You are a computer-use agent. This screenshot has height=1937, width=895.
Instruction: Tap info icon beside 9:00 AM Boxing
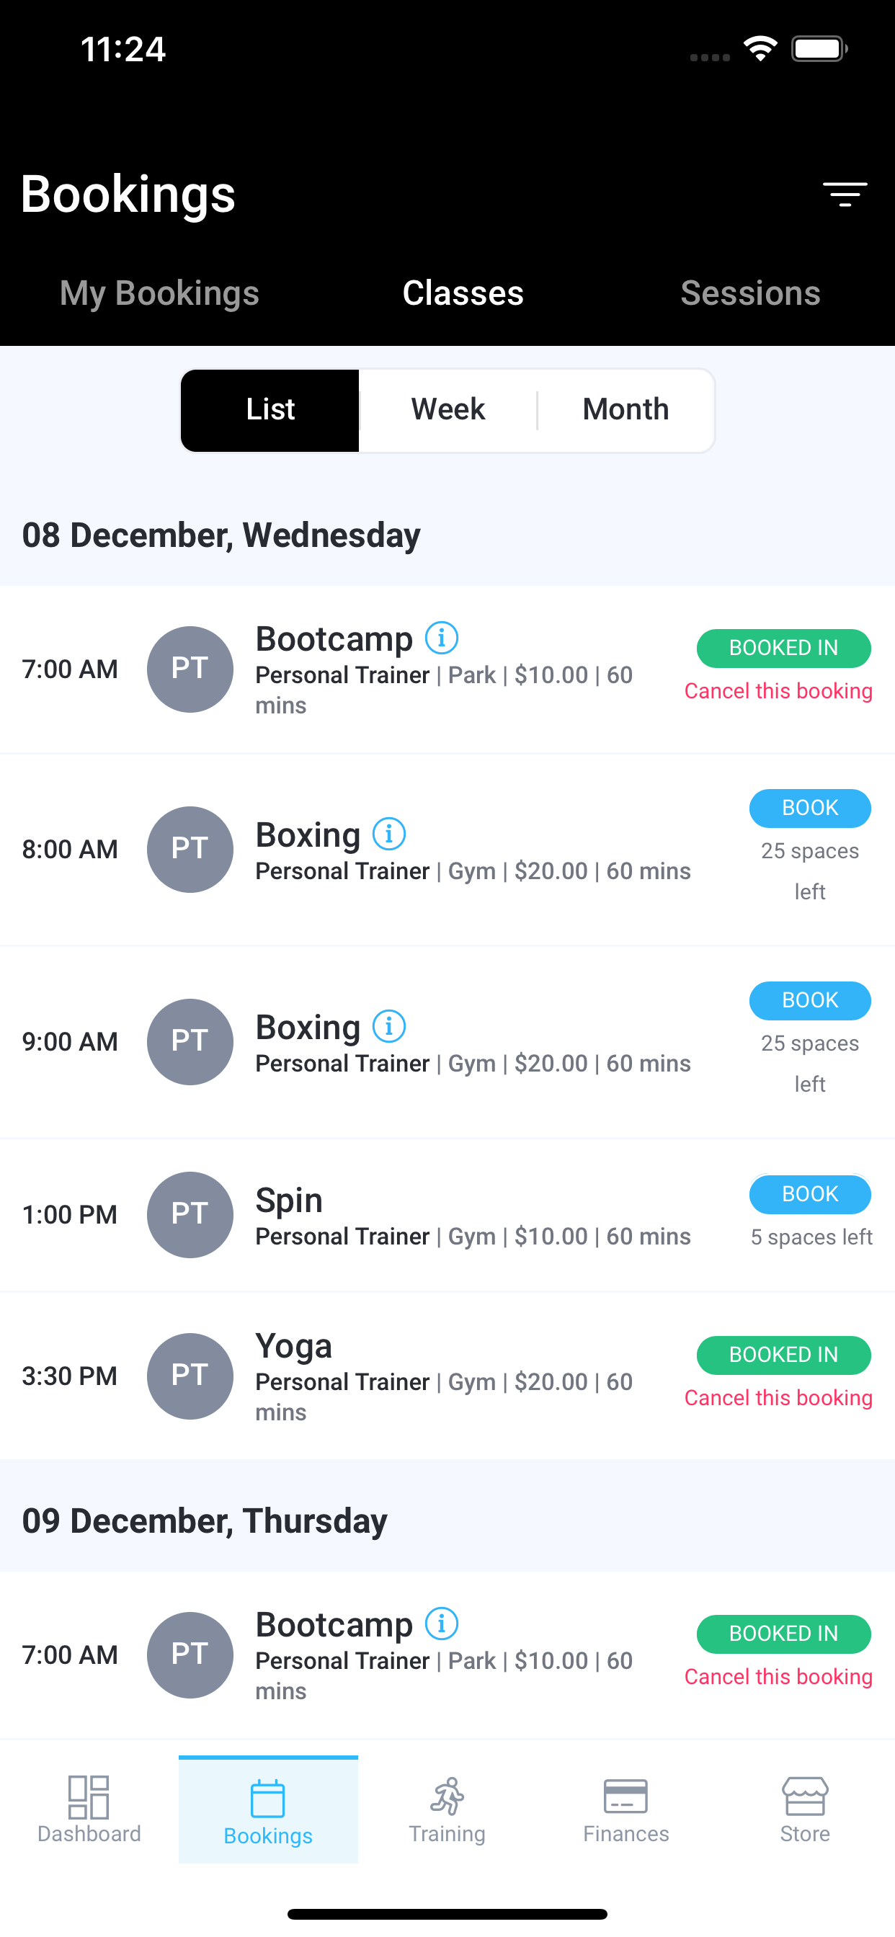389,1026
